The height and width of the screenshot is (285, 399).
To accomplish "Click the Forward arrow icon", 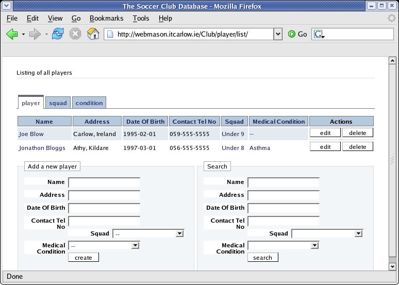I will coord(35,34).
